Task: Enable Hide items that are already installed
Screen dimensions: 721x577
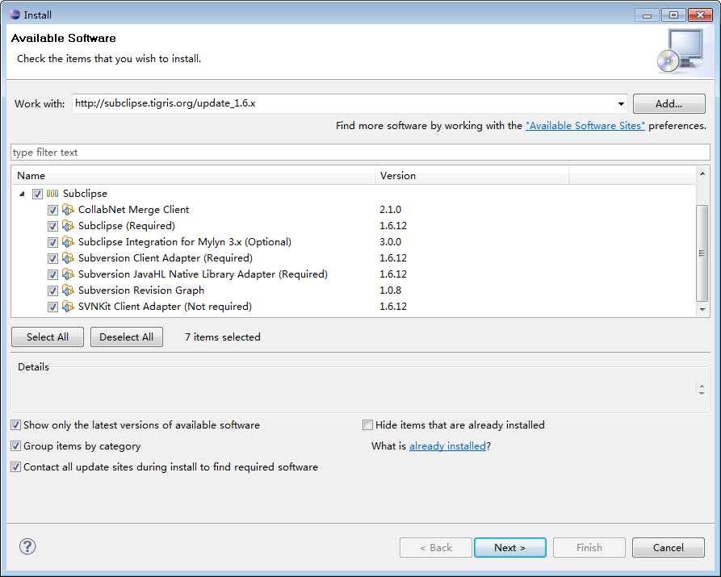Action: pyautogui.click(x=368, y=425)
